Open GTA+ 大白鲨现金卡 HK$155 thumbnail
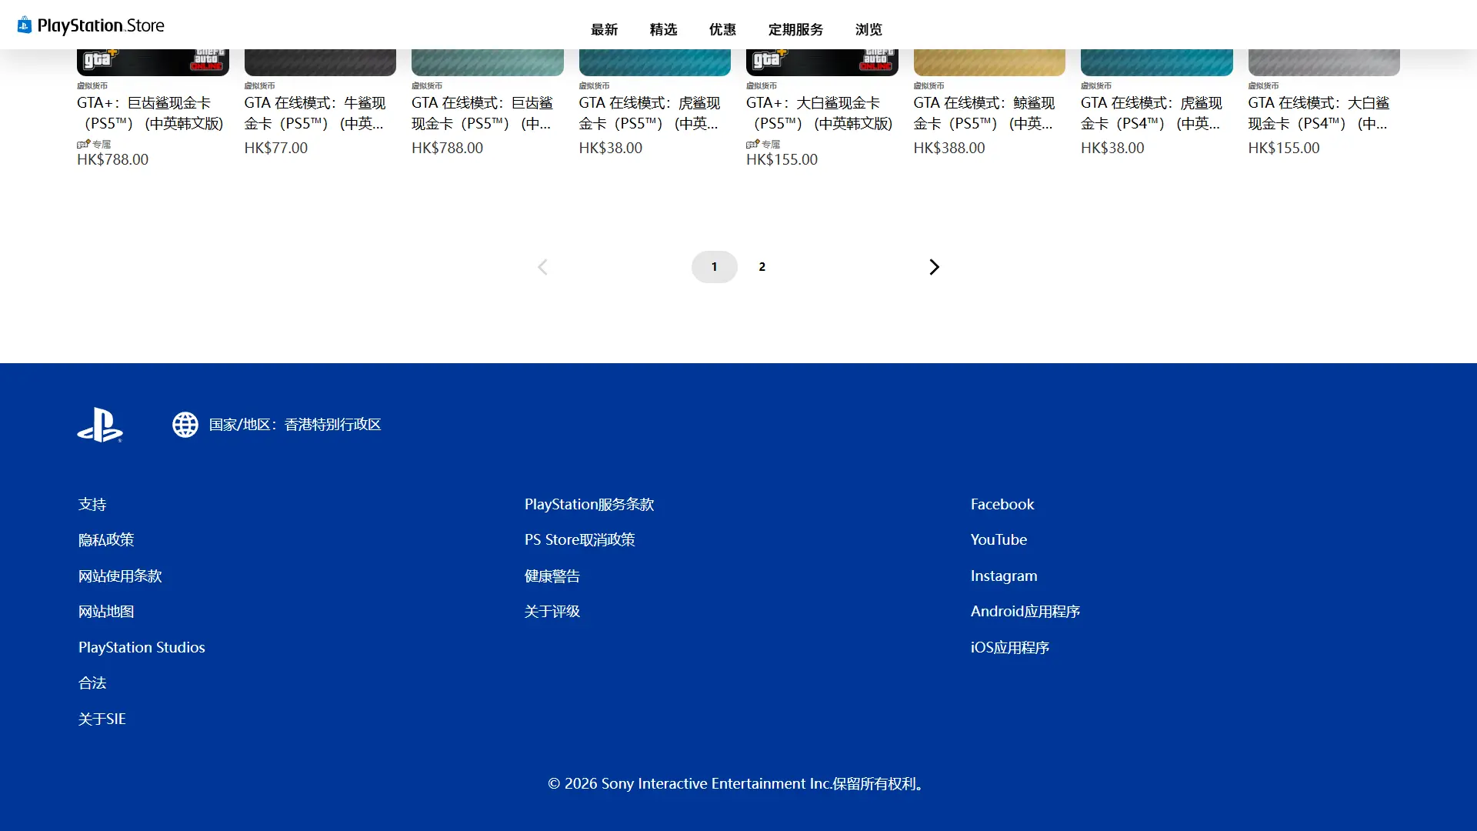The height and width of the screenshot is (831, 1477). pyautogui.click(x=822, y=62)
